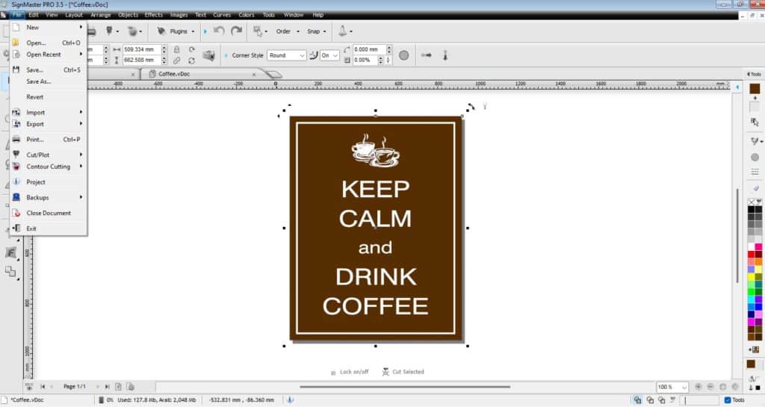This screenshot has height=407, width=765.
Task: Click the selection pointer tool icon near Order
Action: click(257, 31)
